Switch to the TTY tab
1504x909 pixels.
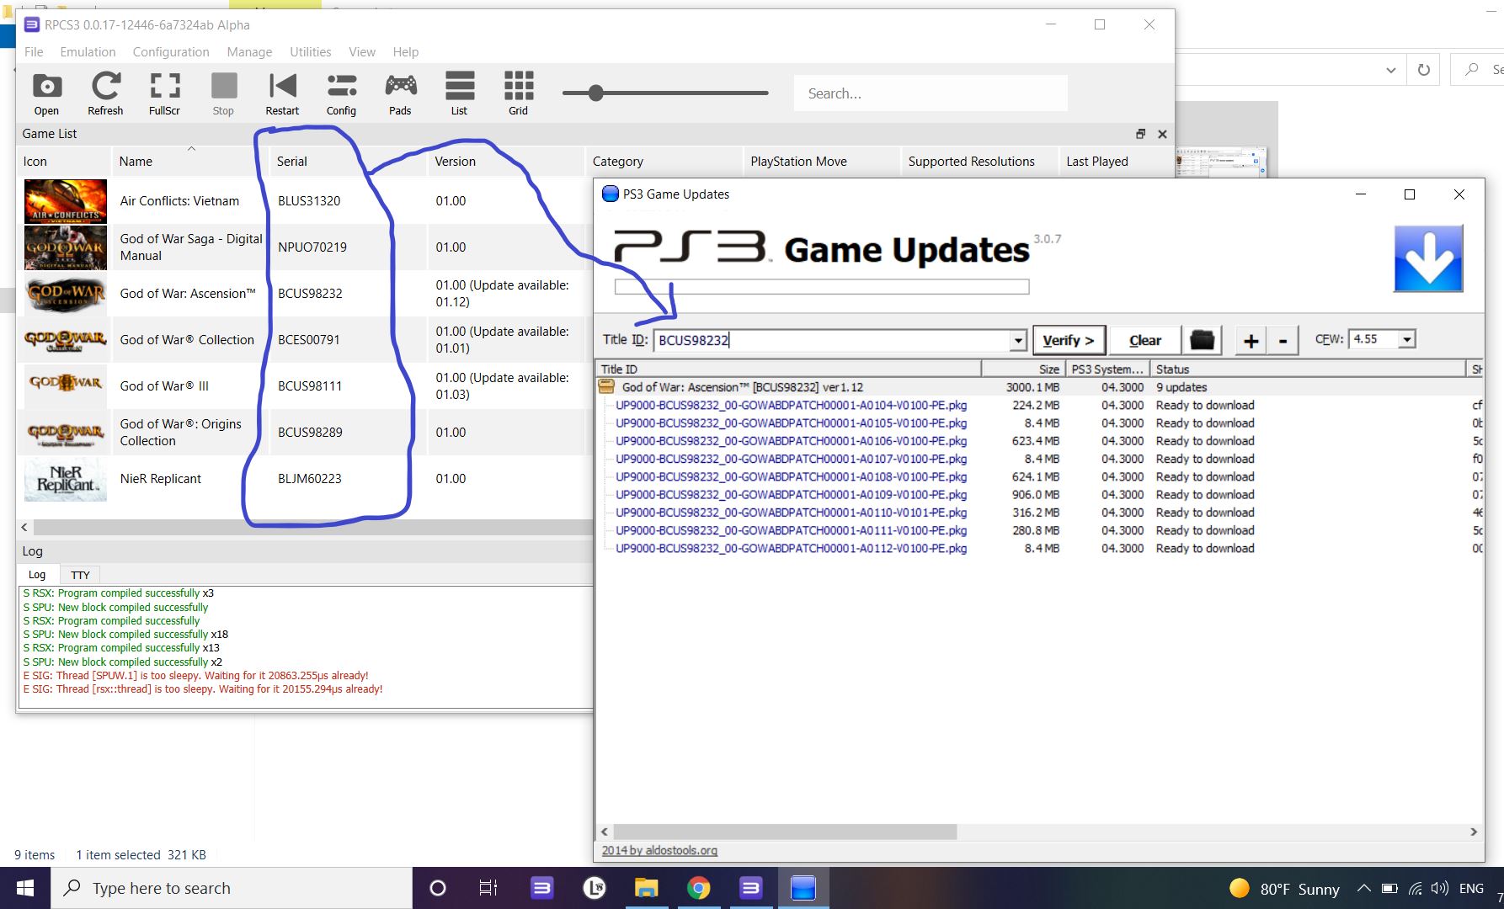(80, 574)
